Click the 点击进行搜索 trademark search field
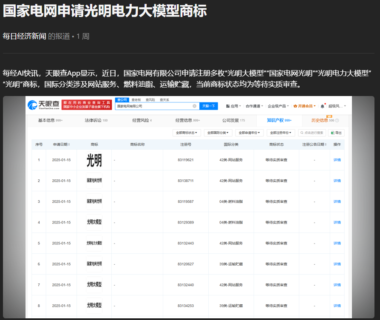380x320 pixels. coord(312,133)
